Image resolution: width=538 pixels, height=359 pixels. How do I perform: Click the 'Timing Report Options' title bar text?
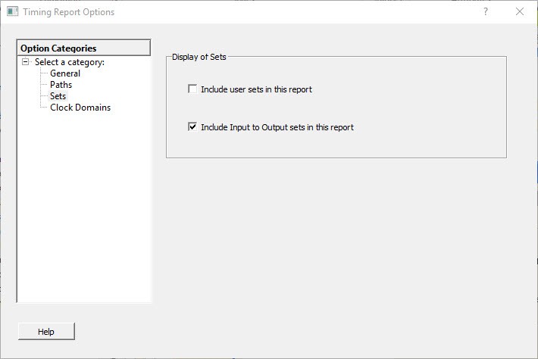coord(69,12)
